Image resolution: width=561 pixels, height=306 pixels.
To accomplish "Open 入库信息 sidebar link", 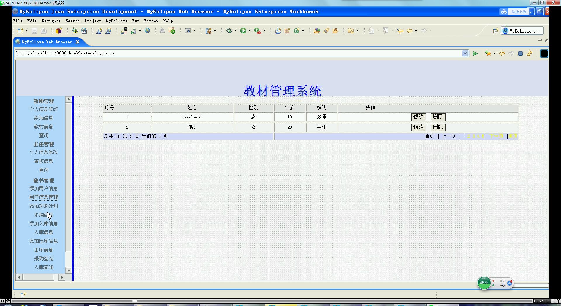I will click(44, 232).
